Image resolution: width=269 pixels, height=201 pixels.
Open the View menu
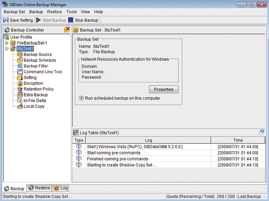click(x=85, y=12)
